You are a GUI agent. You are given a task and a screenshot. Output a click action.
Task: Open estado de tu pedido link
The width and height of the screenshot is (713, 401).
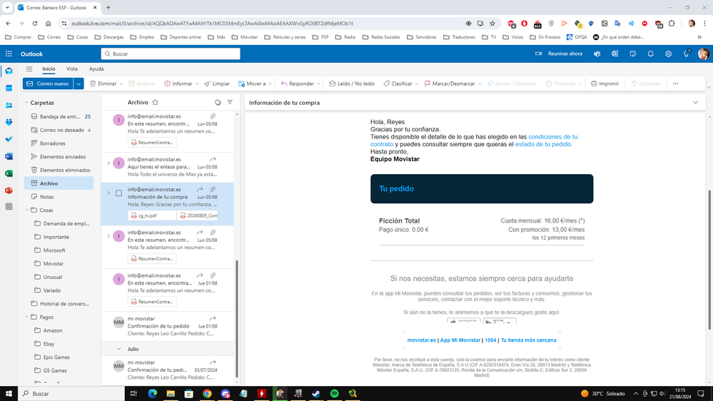(x=543, y=144)
